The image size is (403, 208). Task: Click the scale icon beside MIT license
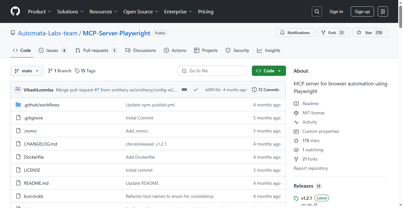[x=296, y=113]
